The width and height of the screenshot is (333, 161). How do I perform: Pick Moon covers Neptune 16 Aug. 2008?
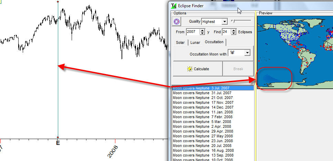pos(203,150)
